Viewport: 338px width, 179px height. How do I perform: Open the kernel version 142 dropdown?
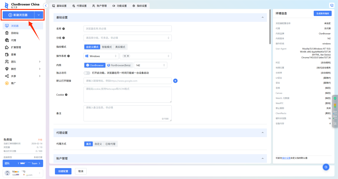pyautogui.click(x=150, y=65)
